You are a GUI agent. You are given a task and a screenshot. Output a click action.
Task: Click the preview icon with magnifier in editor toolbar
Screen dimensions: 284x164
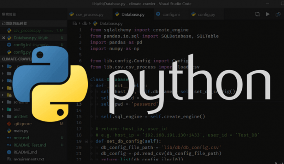(x=278, y=14)
